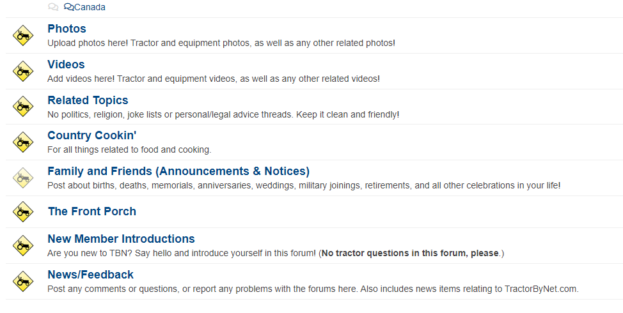This screenshot has height=313, width=623.
Task: Click the tractor icon beside The Front Porch
Action: 23,211
